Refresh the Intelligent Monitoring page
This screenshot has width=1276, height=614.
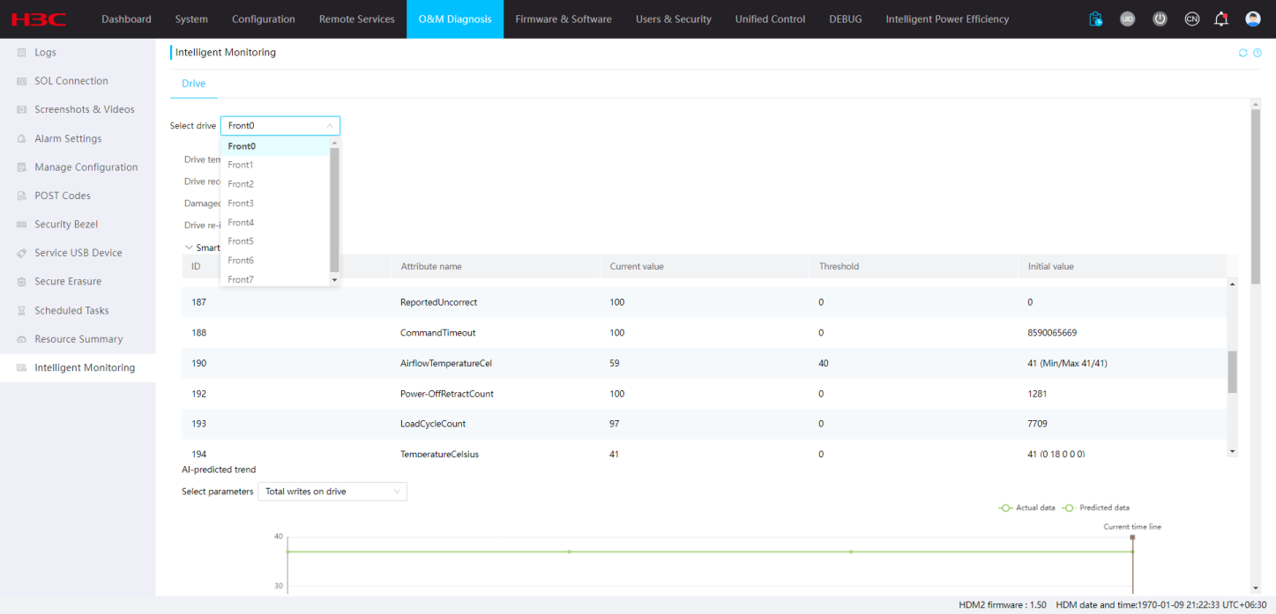pos(1243,53)
